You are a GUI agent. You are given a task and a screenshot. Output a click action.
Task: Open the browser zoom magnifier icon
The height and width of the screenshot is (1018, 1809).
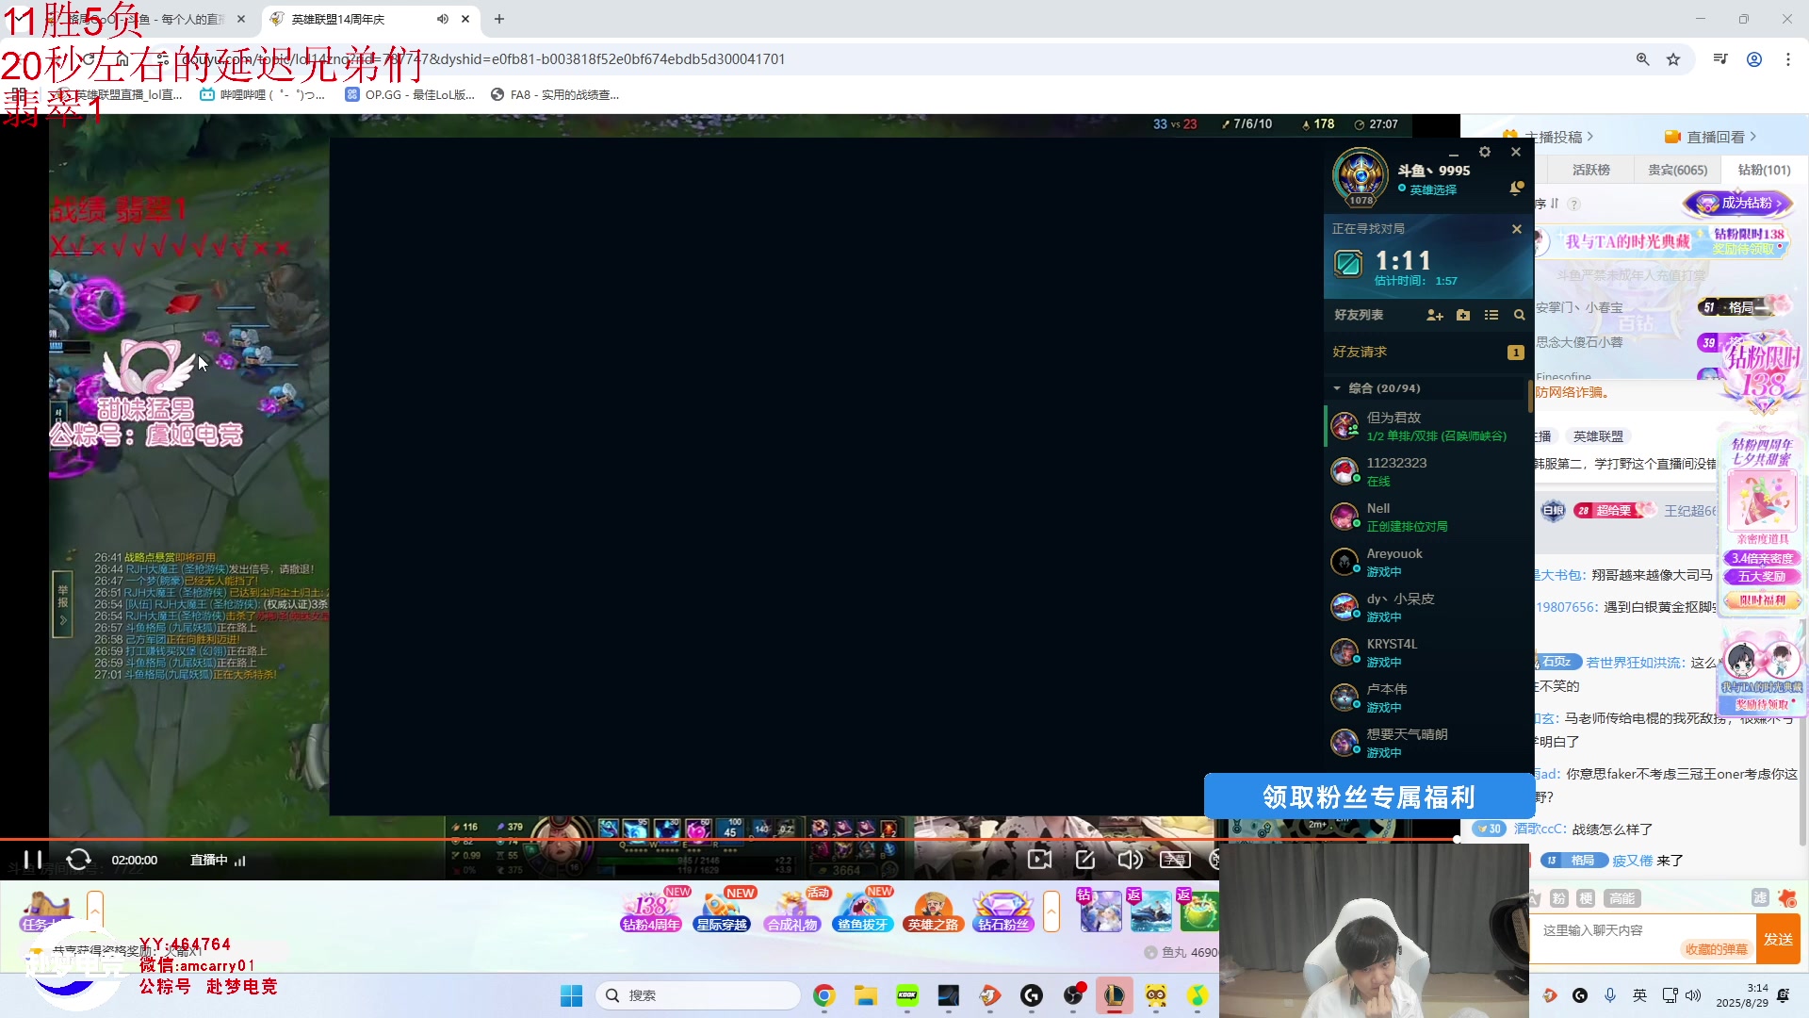[1642, 59]
